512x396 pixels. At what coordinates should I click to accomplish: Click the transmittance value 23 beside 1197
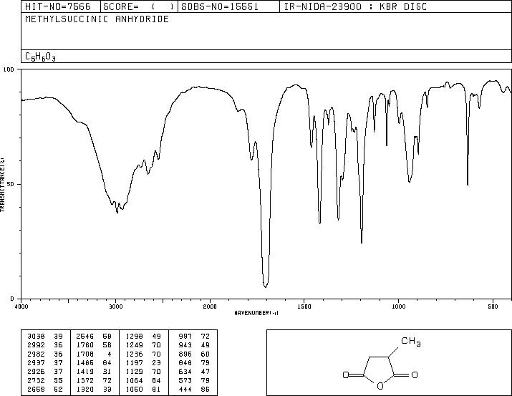156,362
